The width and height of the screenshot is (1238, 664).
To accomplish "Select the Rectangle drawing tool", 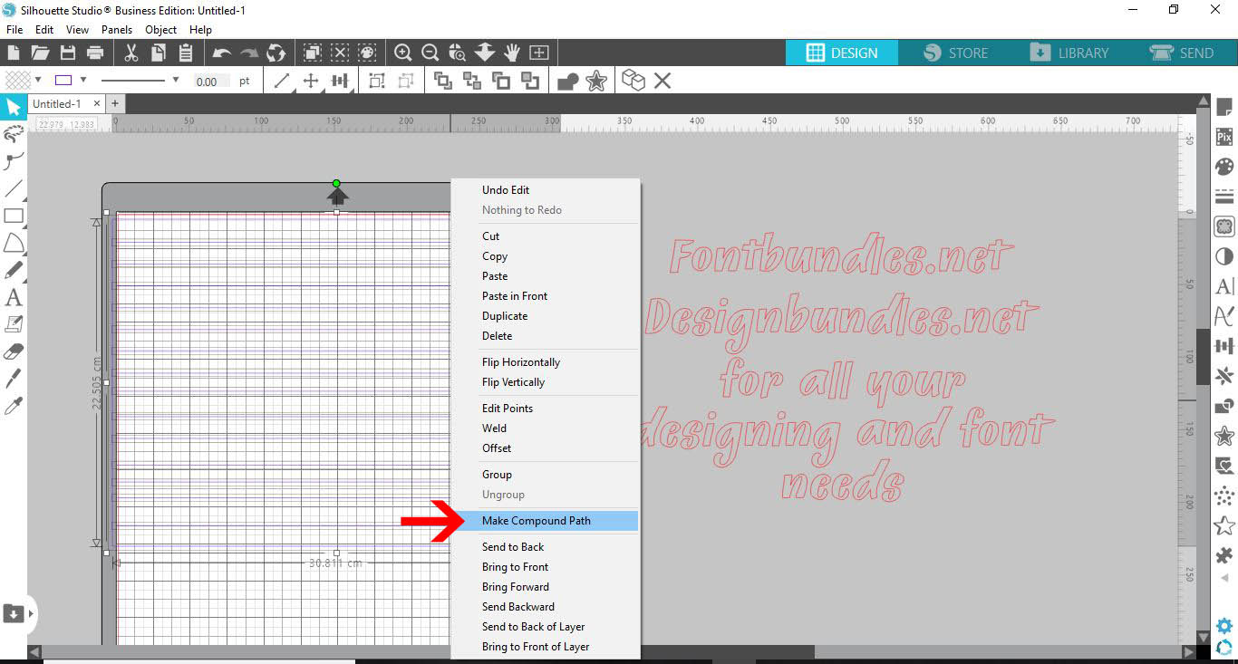I will [x=14, y=216].
